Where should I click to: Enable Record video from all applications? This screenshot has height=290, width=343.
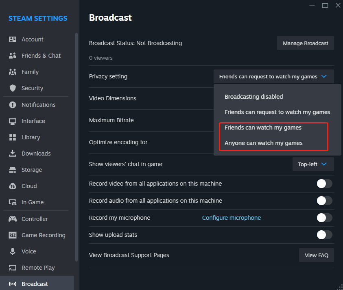[324, 184]
